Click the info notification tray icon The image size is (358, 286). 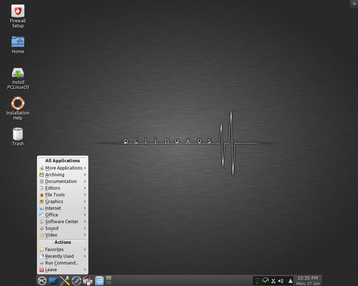[x=257, y=281]
